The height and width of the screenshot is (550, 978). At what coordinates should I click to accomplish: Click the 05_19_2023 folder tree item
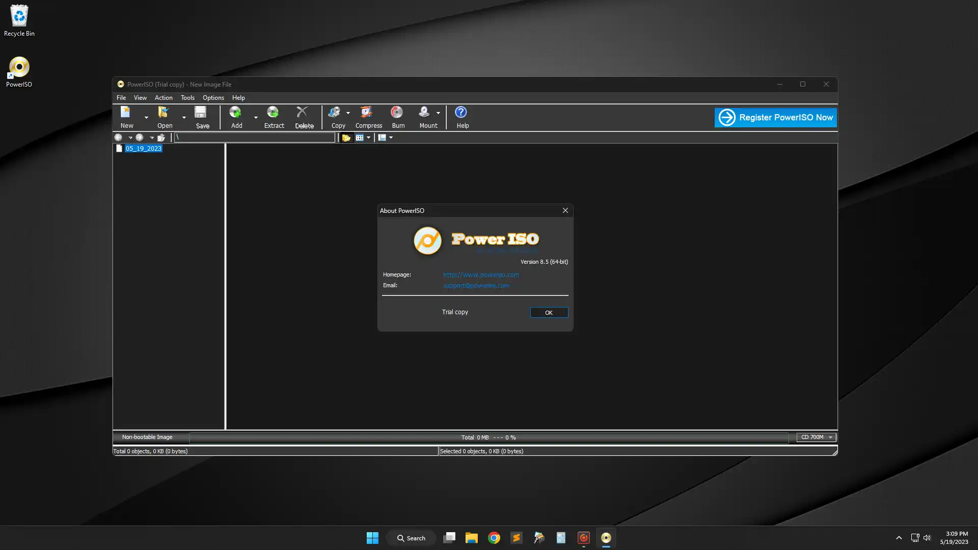click(143, 148)
